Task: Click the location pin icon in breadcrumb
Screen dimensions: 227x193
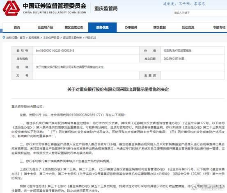Action: click(x=4, y=38)
